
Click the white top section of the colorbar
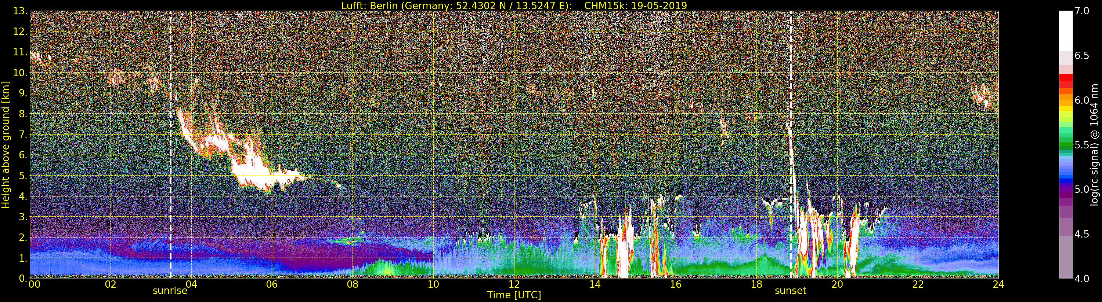click(1066, 31)
